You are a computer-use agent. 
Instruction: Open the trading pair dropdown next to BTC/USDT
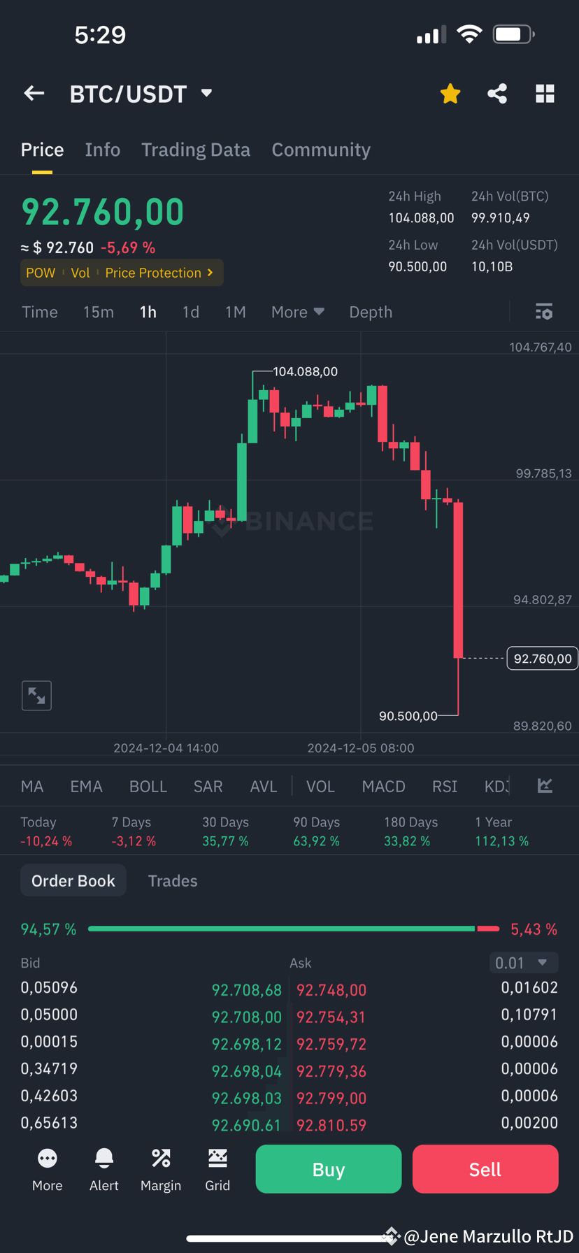(x=206, y=93)
